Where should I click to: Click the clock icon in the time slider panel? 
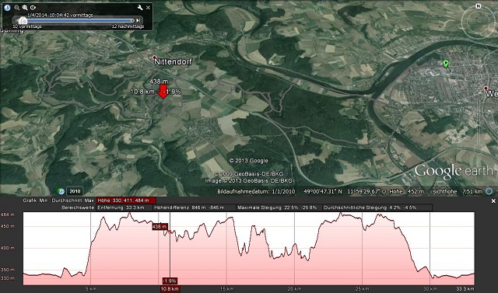point(7,7)
